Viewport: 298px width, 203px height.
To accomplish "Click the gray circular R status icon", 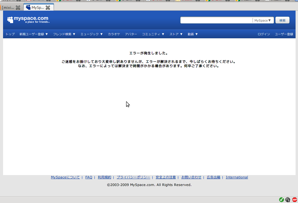I will pos(288,200).
